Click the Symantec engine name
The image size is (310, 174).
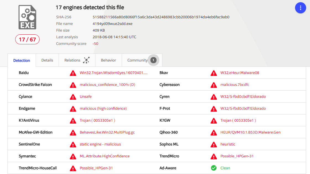click(27, 156)
